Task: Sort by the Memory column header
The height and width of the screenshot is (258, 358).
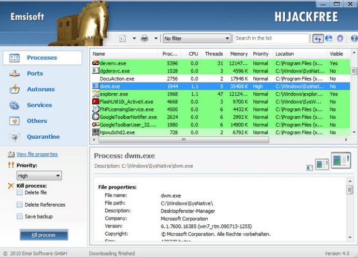Action: pos(238,54)
